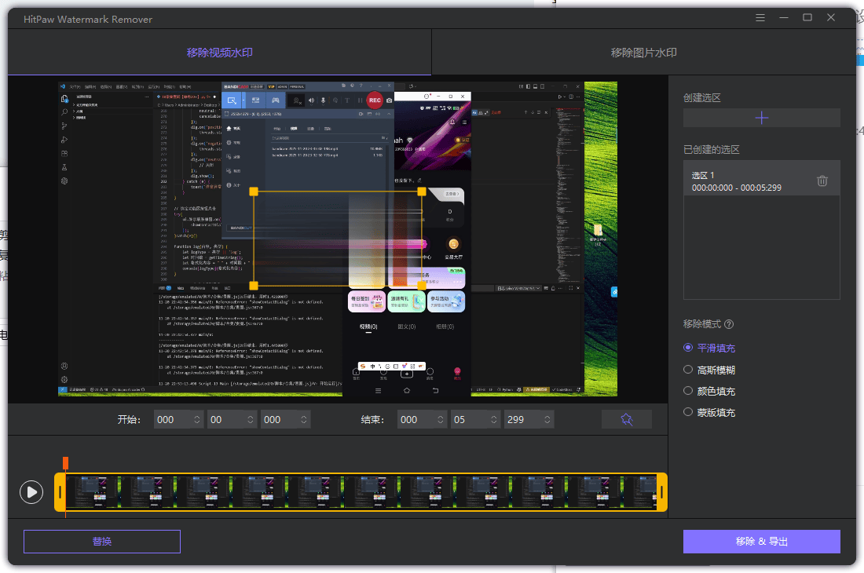Image resolution: width=864 pixels, height=573 pixels.
Task: Select the 颜色填充 removal mode
Action: point(688,391)
